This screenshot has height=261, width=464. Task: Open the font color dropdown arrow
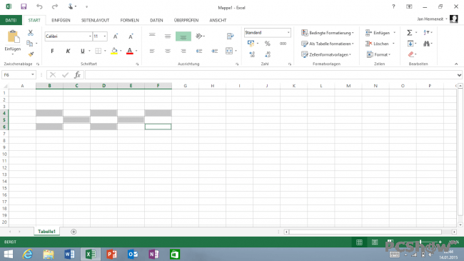coord(136,51)
